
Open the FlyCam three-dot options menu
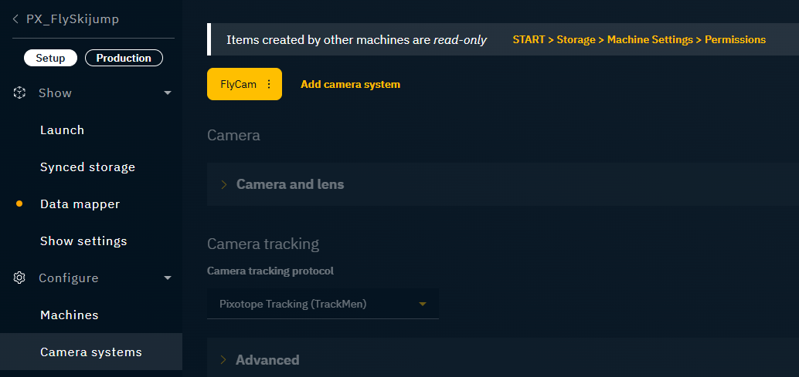(x=269, y=85)
